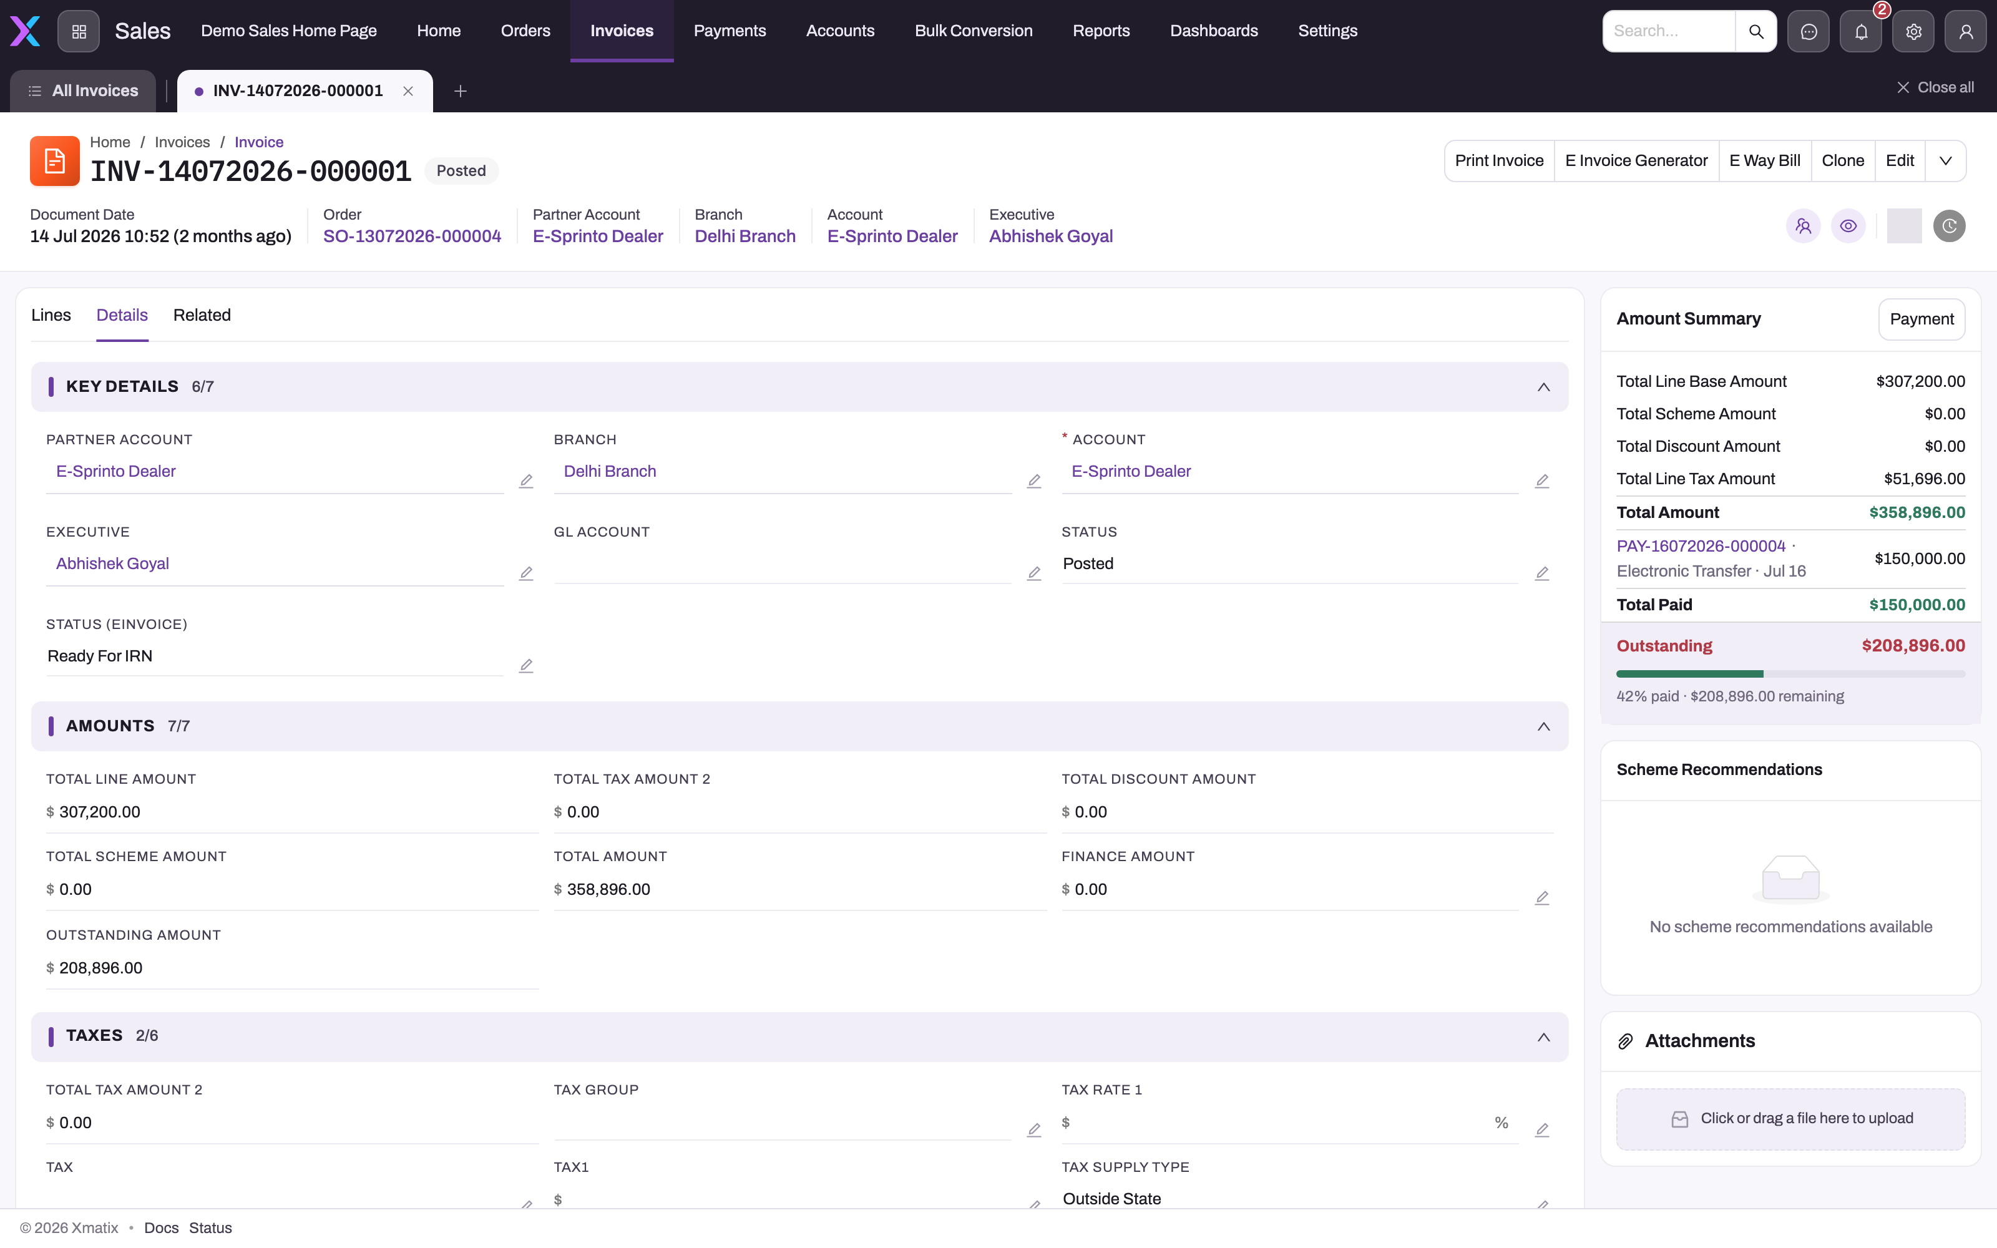1997x1248 pixels.
Task: Open the user profile icon
Action: (x=1966, y=31)
